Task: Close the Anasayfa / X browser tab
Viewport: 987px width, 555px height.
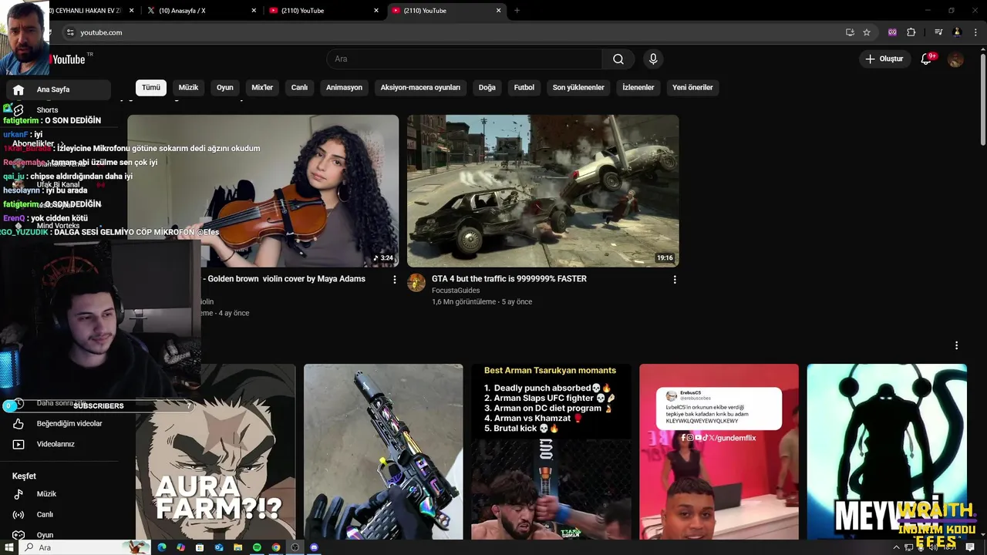Action: (254, 11)
